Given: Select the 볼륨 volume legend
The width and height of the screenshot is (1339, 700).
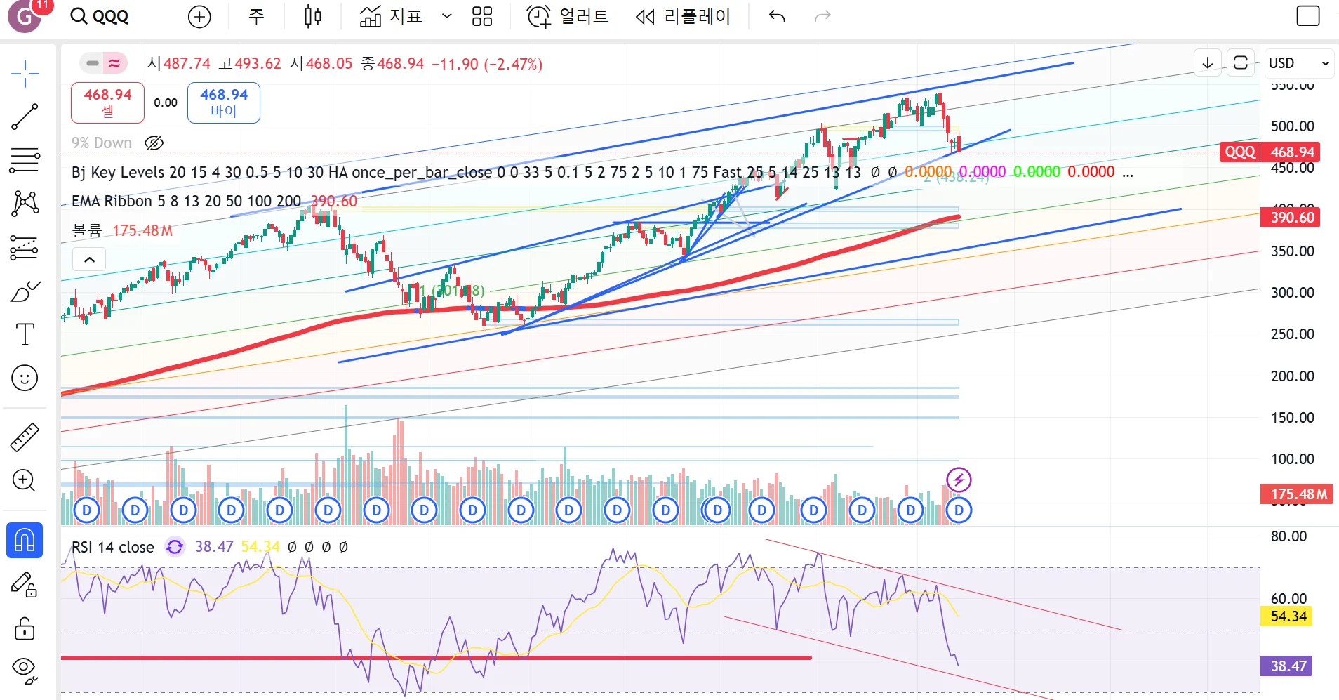Looking at the screenshot, I should (x=87, y=231).
